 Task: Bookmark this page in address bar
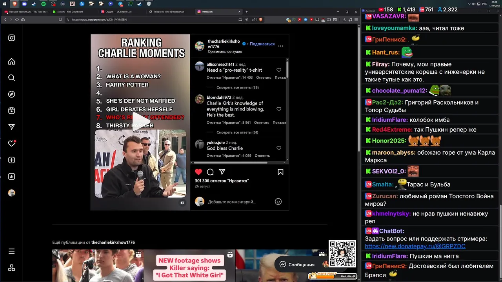pos(60,20)
